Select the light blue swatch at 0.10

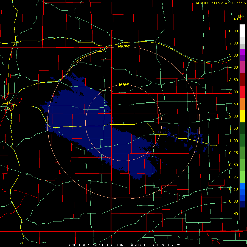[x=242, y=186]
